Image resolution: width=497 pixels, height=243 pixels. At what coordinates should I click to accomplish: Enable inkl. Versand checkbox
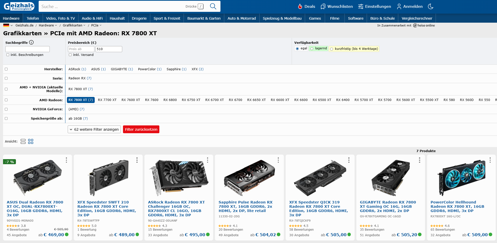pyautogui.click(x=70, y=55)
